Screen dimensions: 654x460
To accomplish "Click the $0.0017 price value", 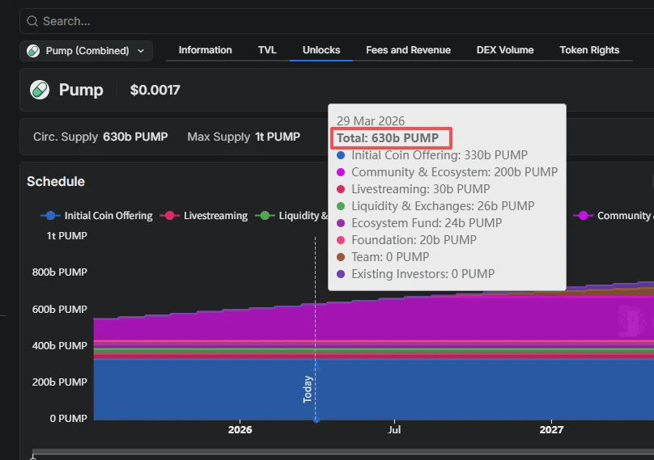I will point(155,90).
